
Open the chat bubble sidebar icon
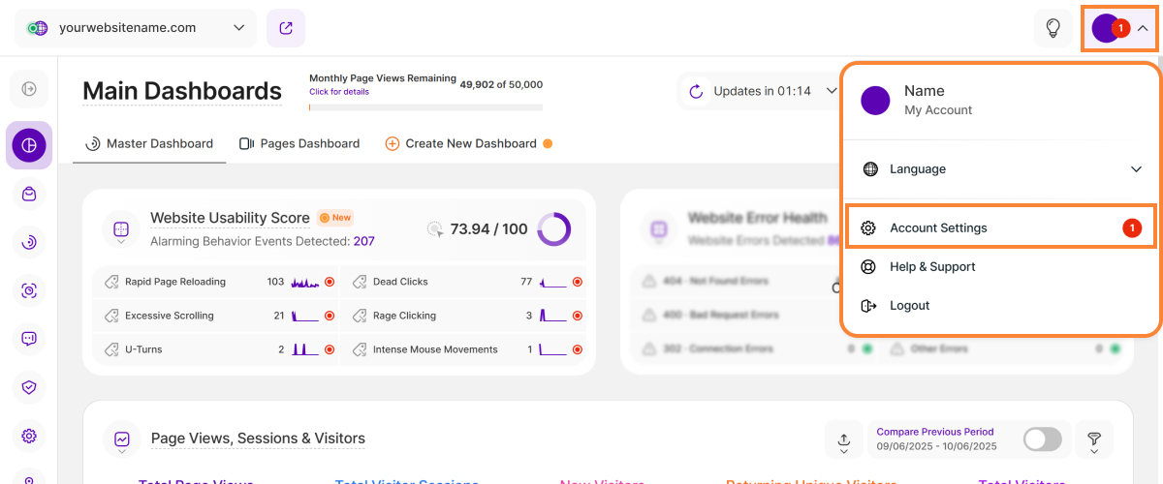(x=29, y=339)
